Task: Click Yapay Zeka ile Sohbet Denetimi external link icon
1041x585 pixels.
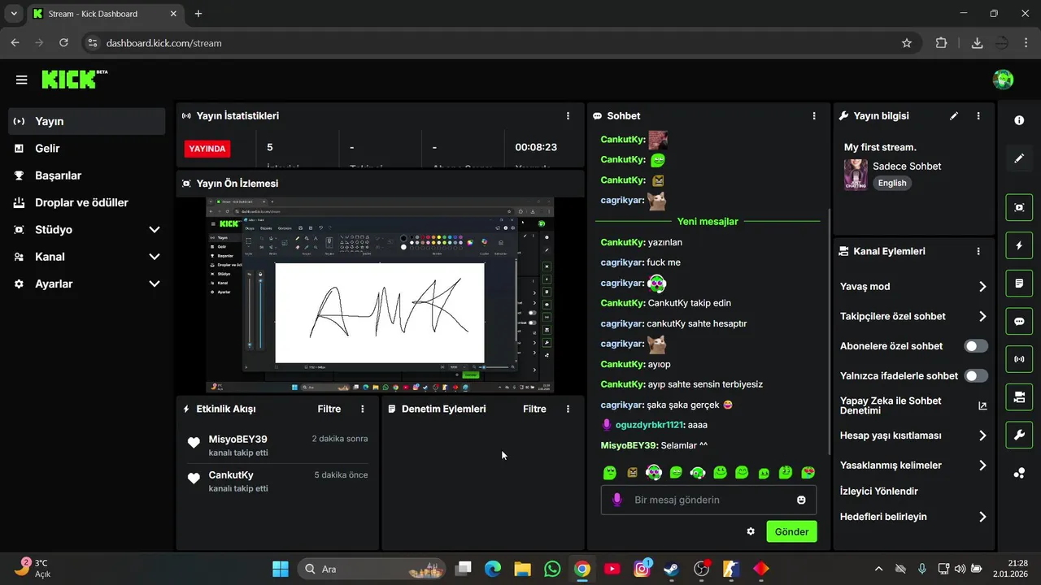Action: (x=982, y=405)
